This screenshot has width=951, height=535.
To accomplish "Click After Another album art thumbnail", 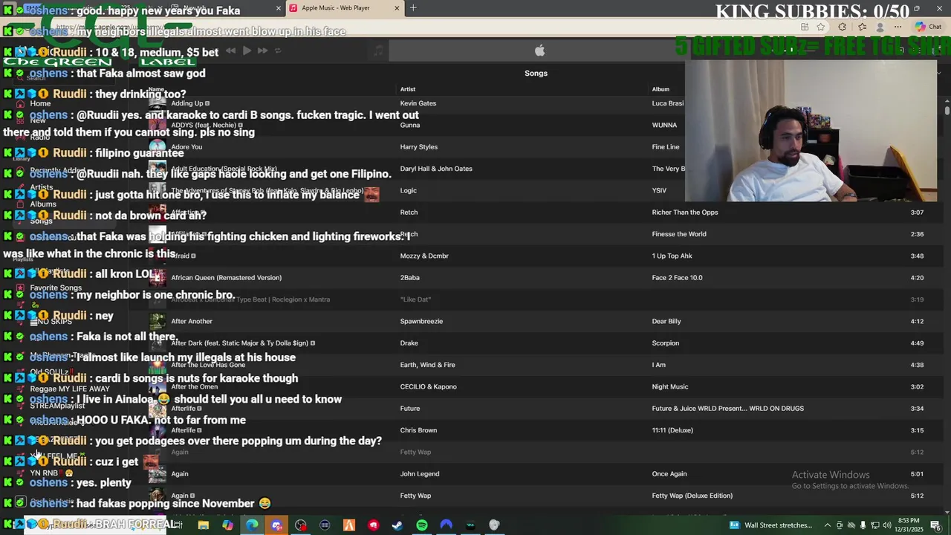I will [x=157, y=321].
